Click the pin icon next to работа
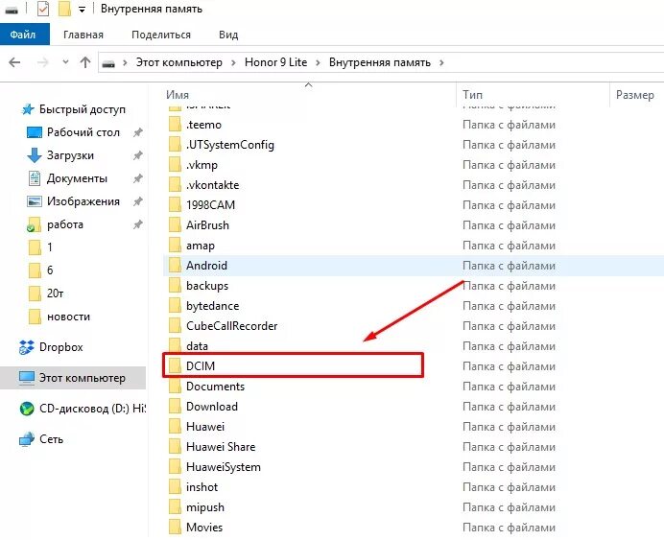 click(x=137, y=224)
